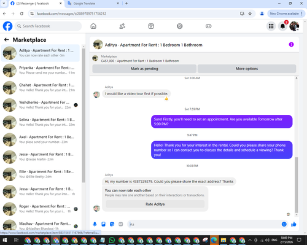307x245 pixels.
Task: Open Selina conversation in the list
Action: [41, 122]
